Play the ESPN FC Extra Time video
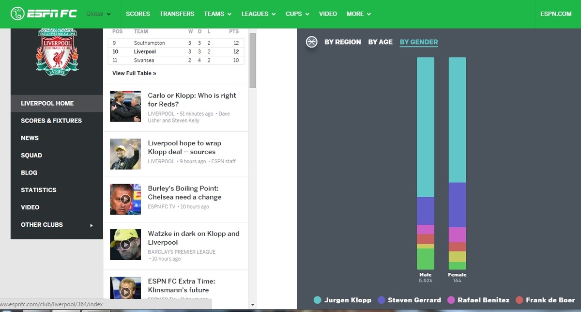The height and width of the screenshot is (312, 581). tap(125, 292)
